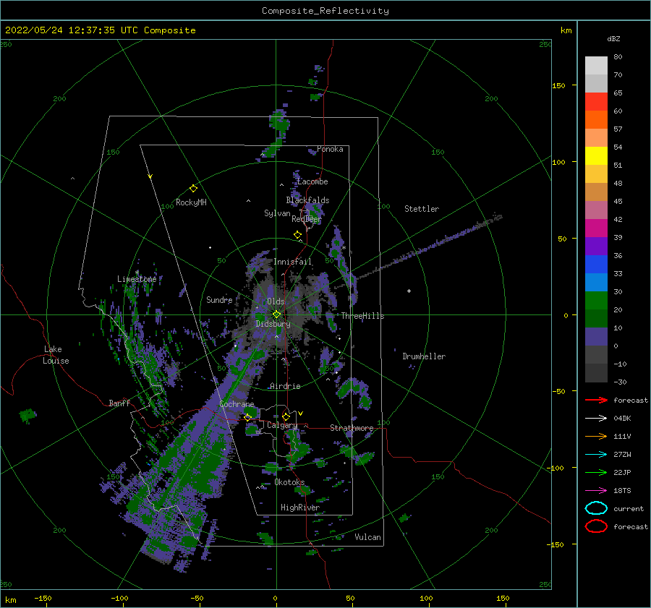Screen dimensions: 651x608
Task: Click the Limestone label
Action: pyautogui.click(x=137, y=279)
